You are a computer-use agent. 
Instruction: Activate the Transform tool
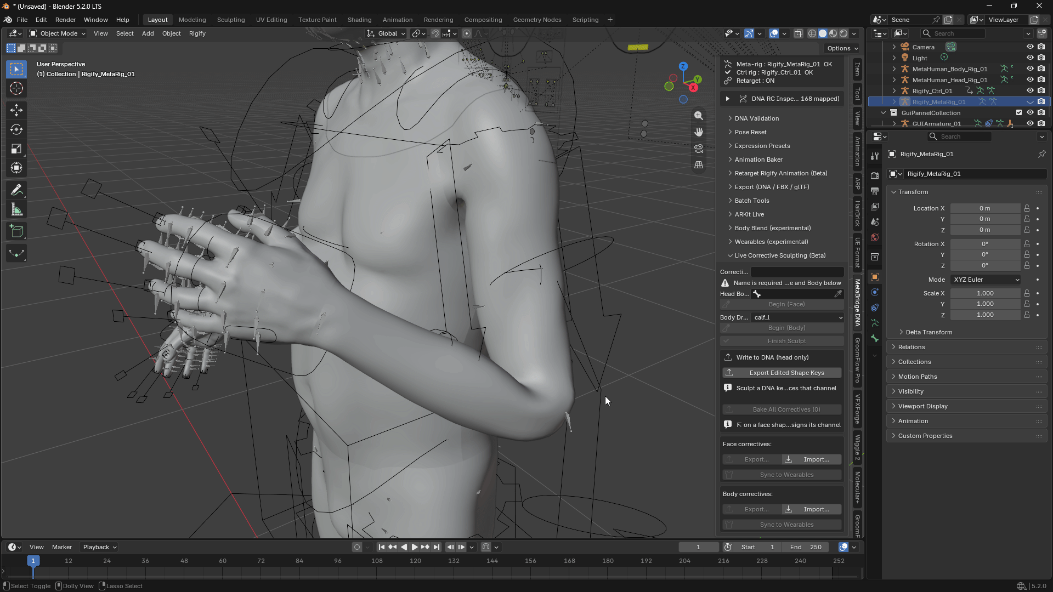point(16,168)
